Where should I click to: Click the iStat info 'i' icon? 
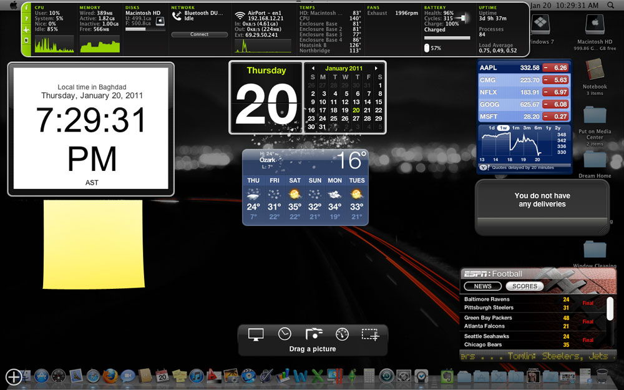[26, 9]
